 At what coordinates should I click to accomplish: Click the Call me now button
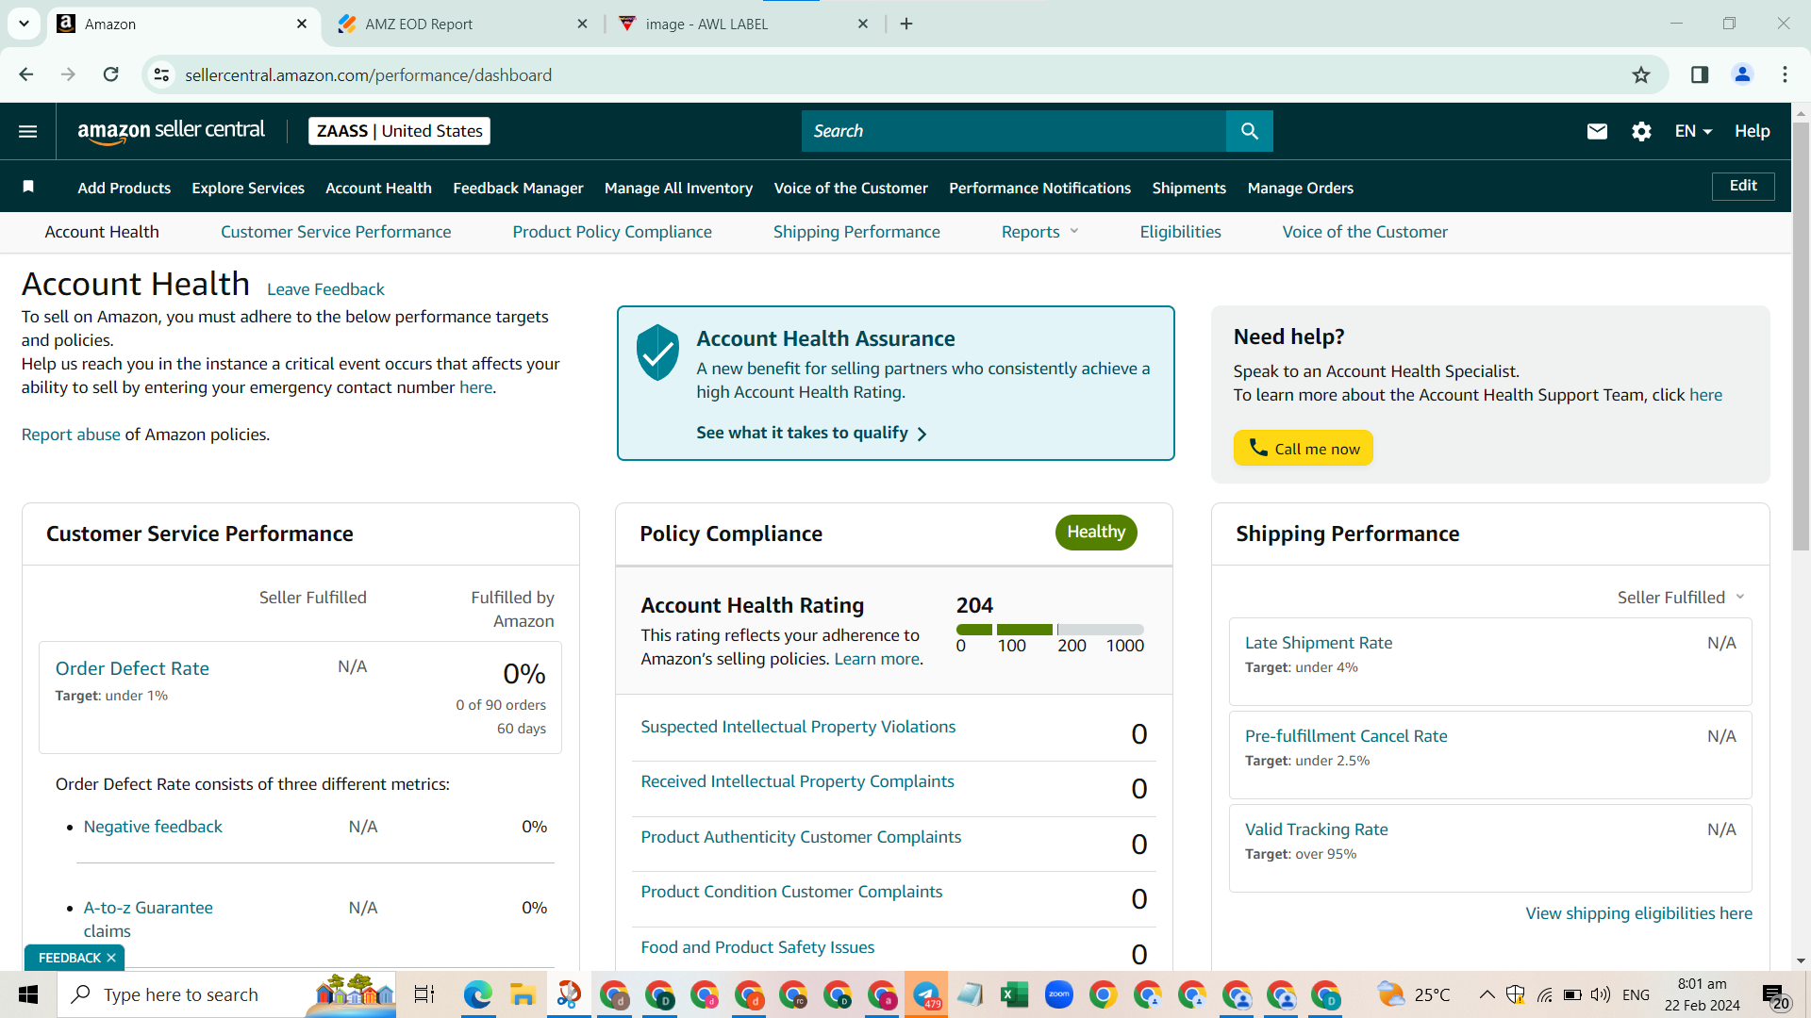point(1303,449)
